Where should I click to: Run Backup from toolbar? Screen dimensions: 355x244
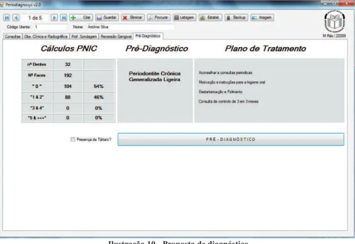point(236,17)
